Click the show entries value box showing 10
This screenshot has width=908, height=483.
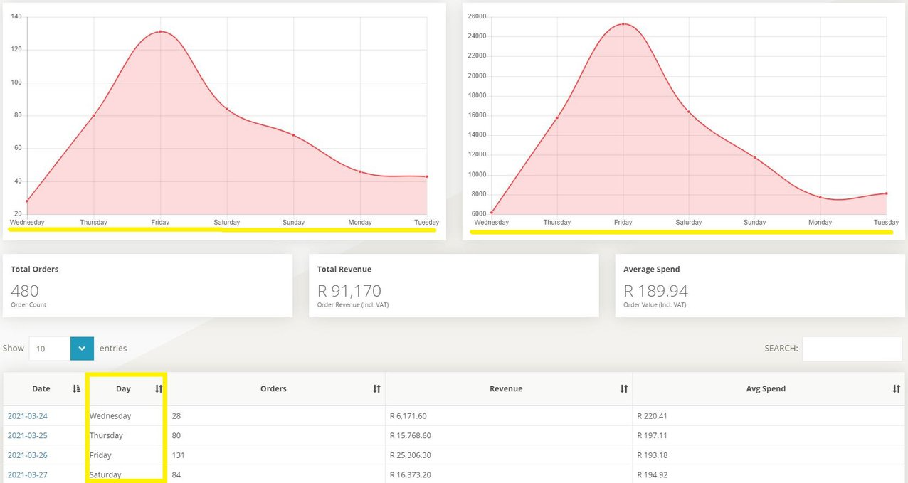click(x=50, y=349)
